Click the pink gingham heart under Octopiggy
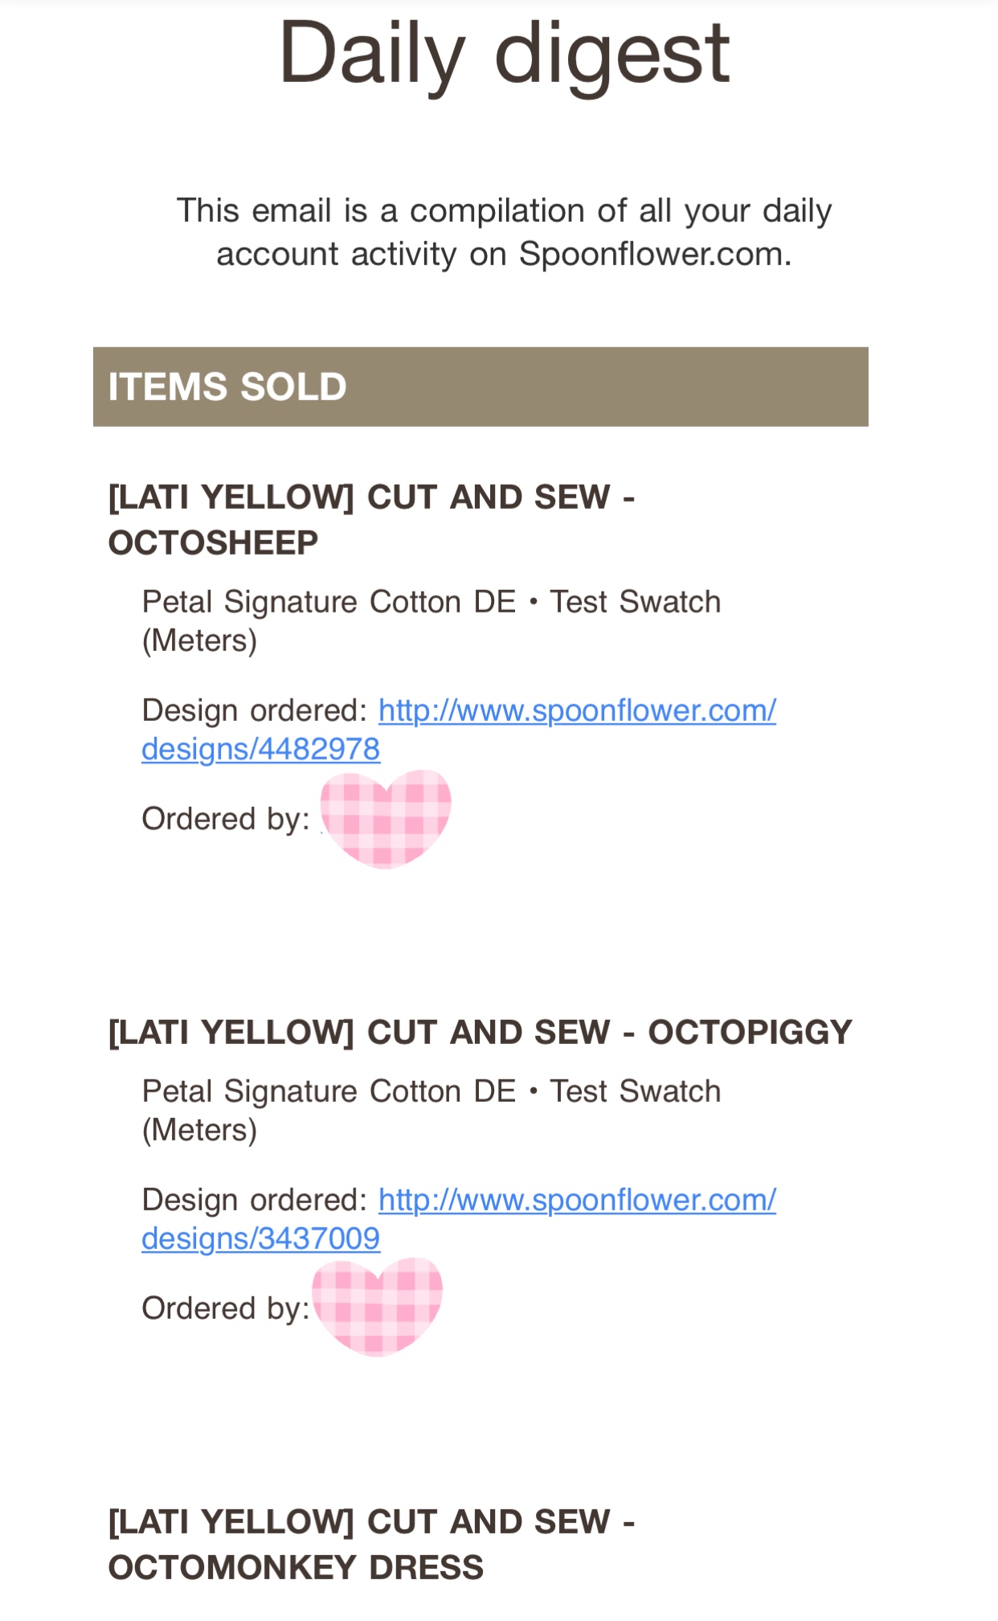This screenshot has height=1621, width=998. pyautogui.click(x=377, y=1307)
